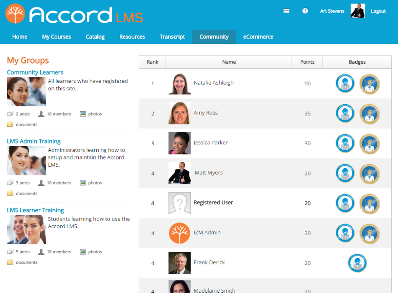Click the Badges column header
Viewport: 398px width, 293px height.
point(357,62)
